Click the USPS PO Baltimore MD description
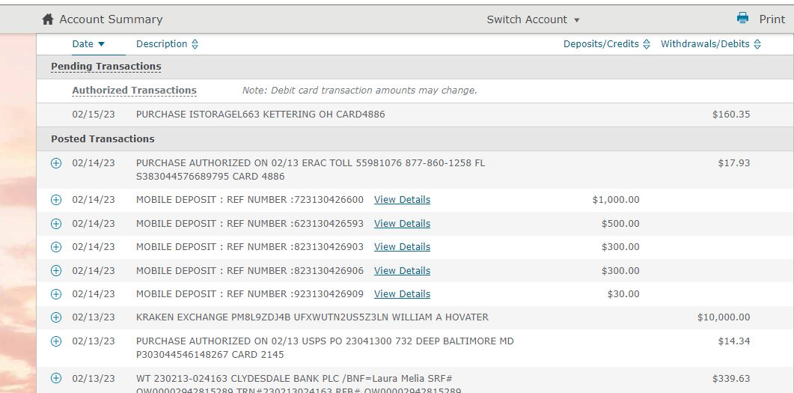This screenshot has height=393, width=794. point(325,348)
